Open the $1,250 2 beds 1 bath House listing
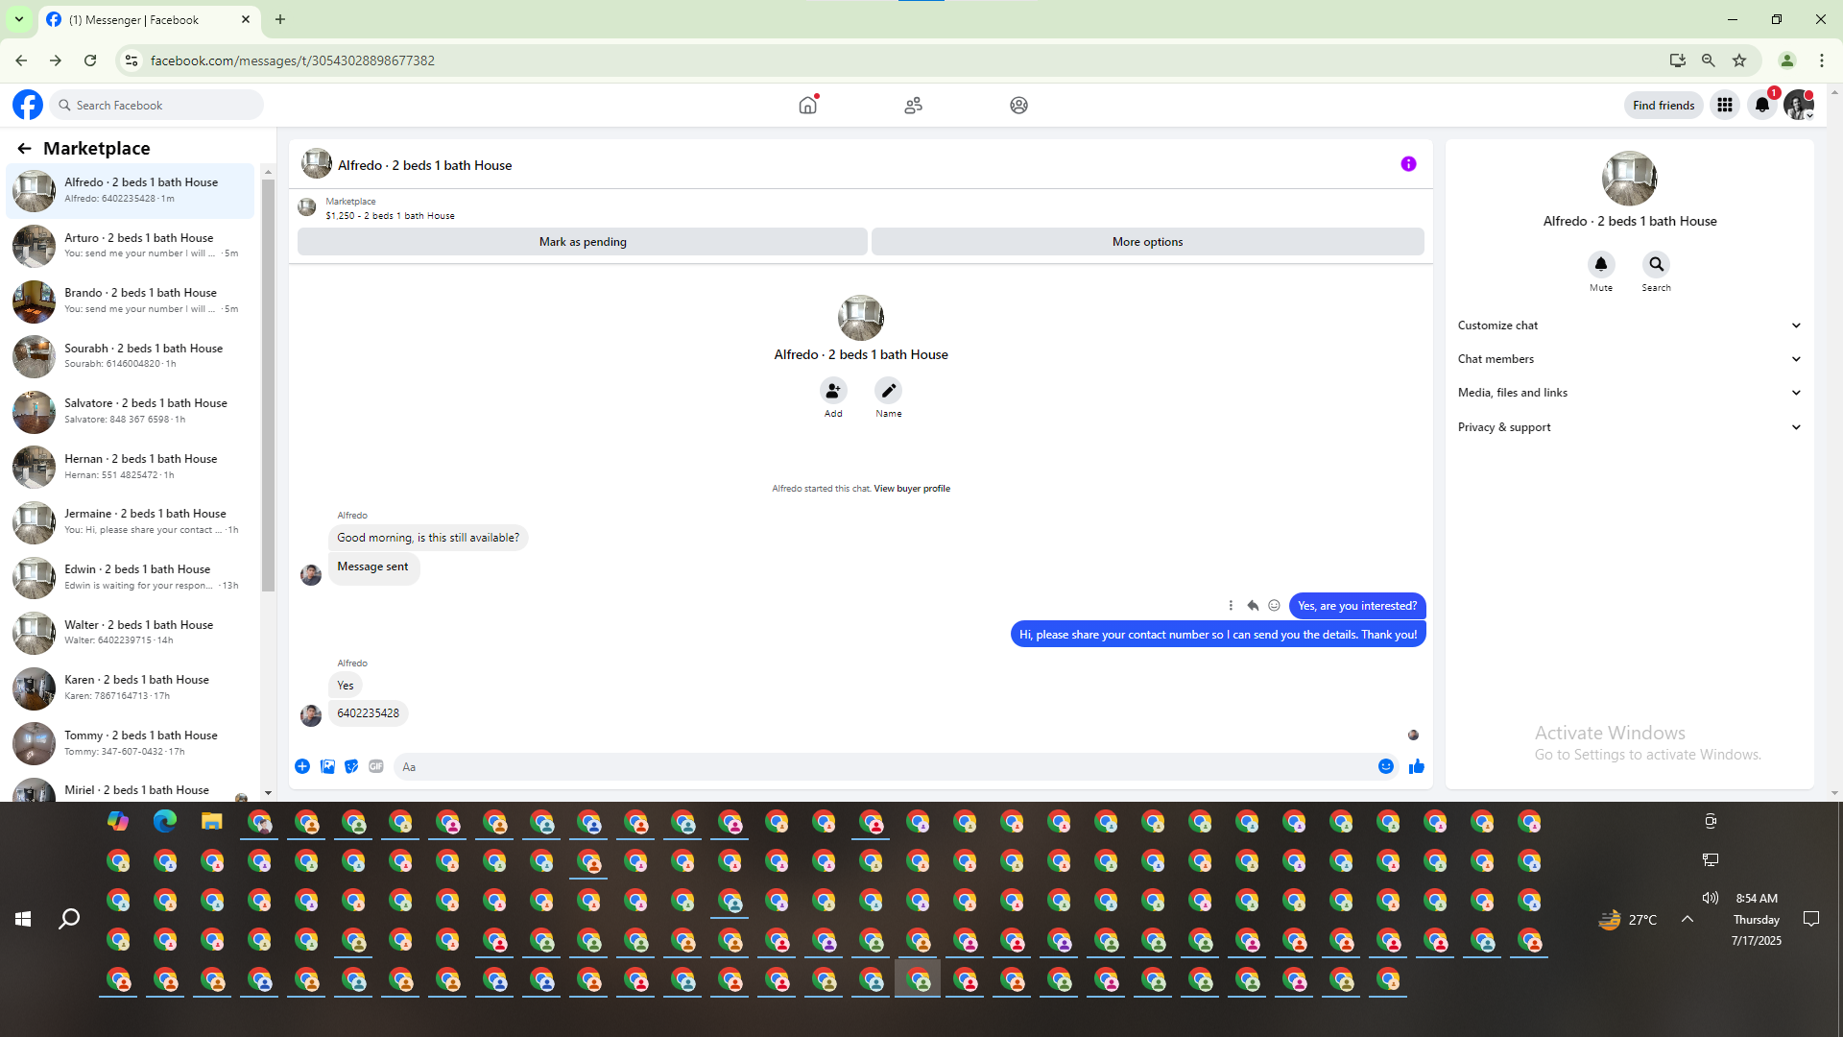The height and width of the screenshot is (1037, 1843). 390,216
